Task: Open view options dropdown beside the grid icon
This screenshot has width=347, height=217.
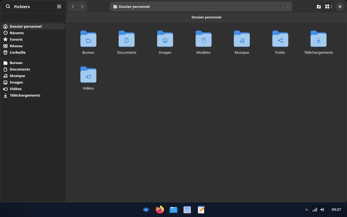Action: [331, 7]
